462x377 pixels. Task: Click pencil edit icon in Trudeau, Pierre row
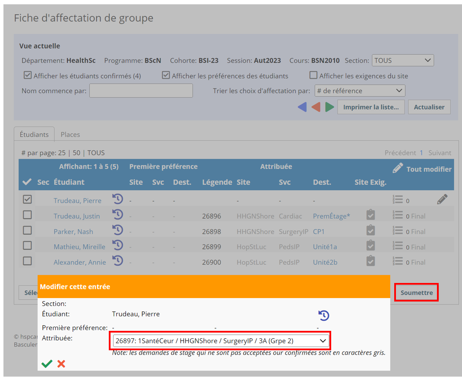click(442, 199)
